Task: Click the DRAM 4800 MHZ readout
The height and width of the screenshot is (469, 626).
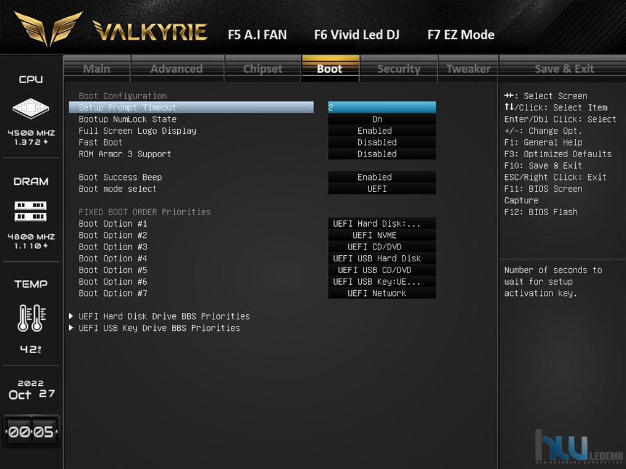Action: [x=31, y=236]
